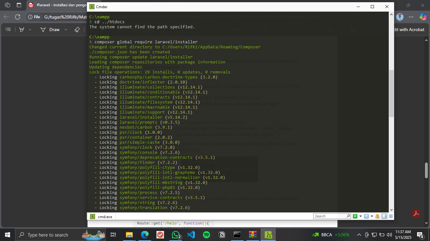430x241 pixels.
Task: Expand the new console dropdown arrow
Action: [x=360, y=216]
